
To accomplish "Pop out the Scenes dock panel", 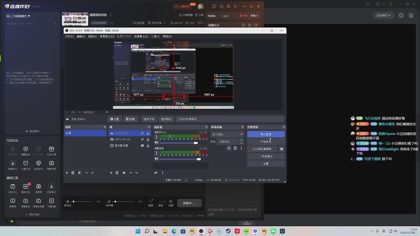I will click(x=104, y=127).
